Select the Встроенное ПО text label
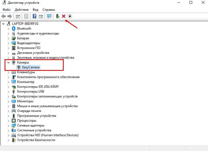 29,48
